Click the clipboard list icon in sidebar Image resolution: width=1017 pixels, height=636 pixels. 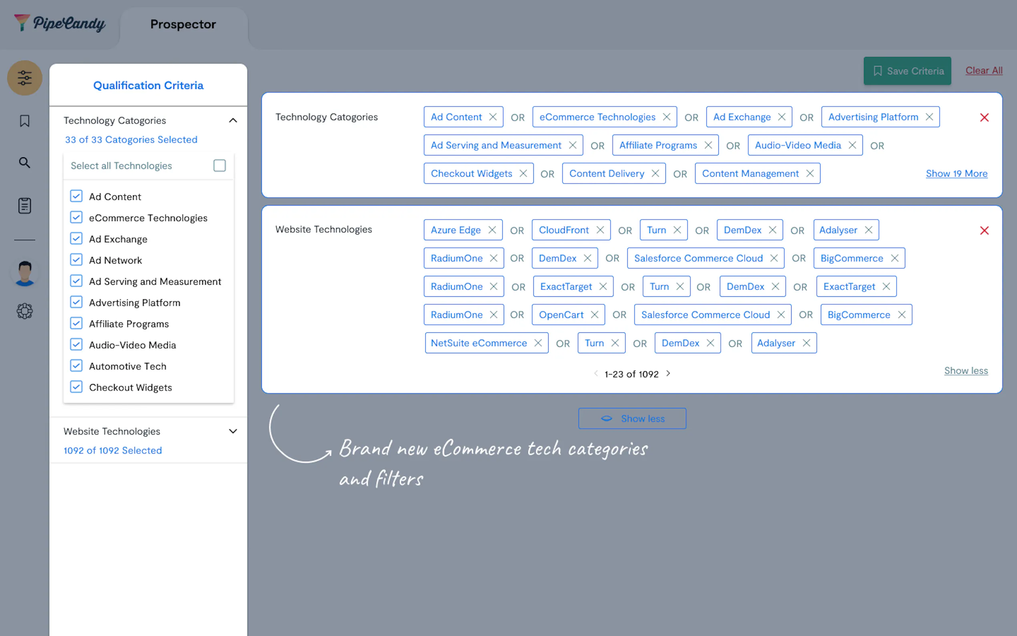pyautogui.click(x=24, y=206)
